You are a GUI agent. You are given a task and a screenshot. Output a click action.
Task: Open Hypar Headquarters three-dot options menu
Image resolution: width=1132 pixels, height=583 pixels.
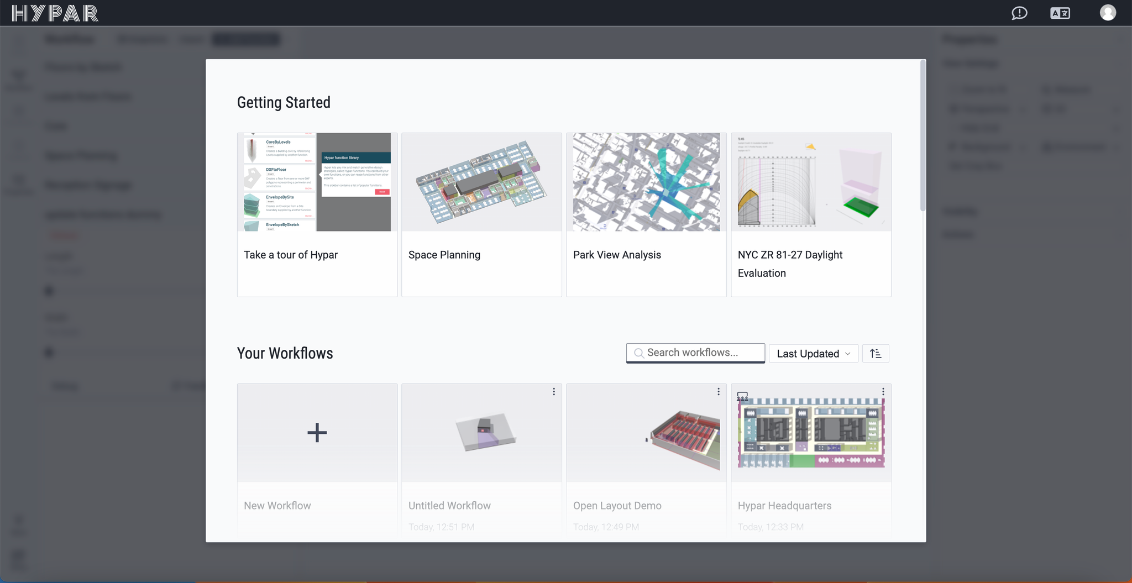(883, 392)
